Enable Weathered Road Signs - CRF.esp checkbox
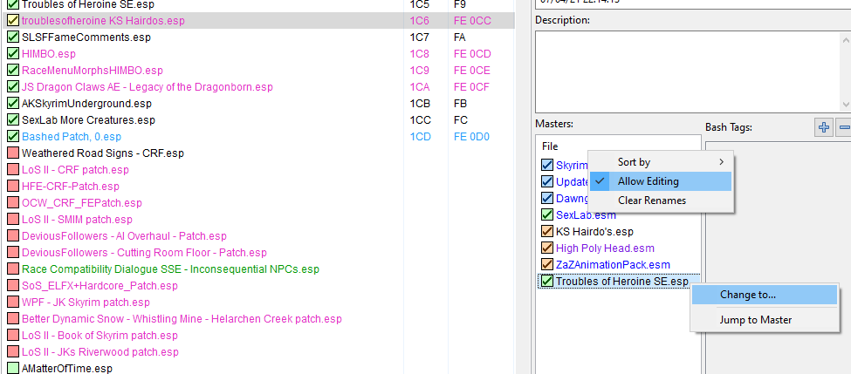The image size is (851, 374). pos(13,153)
